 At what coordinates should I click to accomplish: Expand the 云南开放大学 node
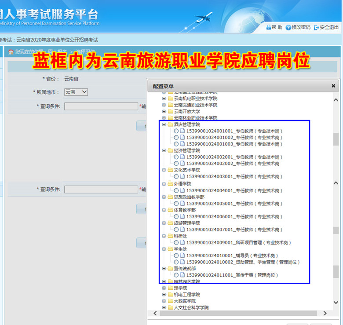tap(164, 112)
